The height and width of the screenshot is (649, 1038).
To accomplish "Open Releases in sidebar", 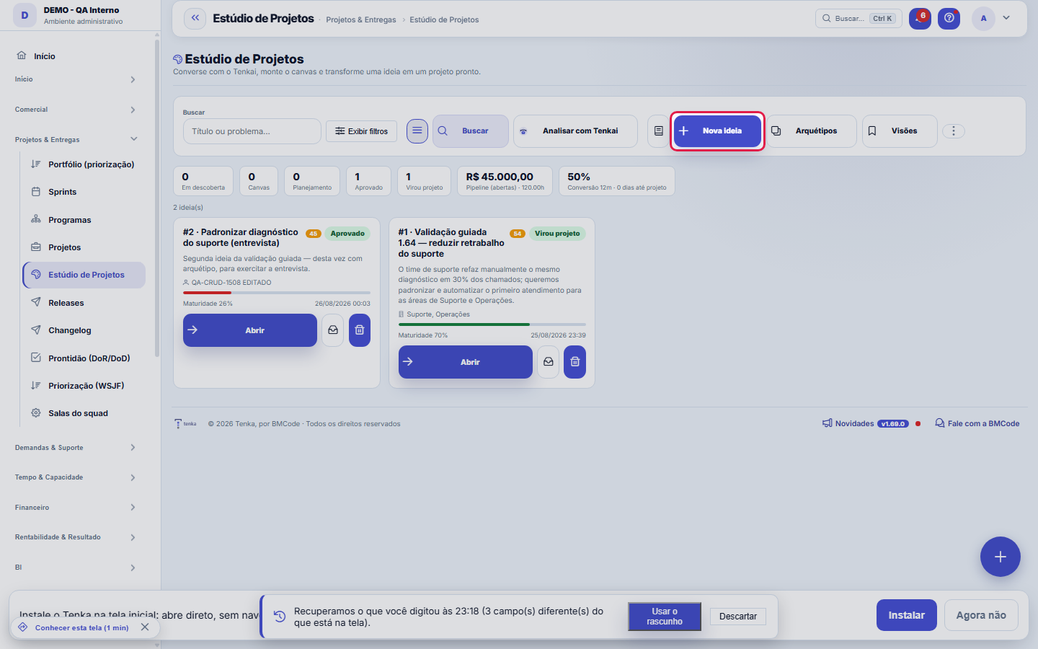I will tap(84, 303).
